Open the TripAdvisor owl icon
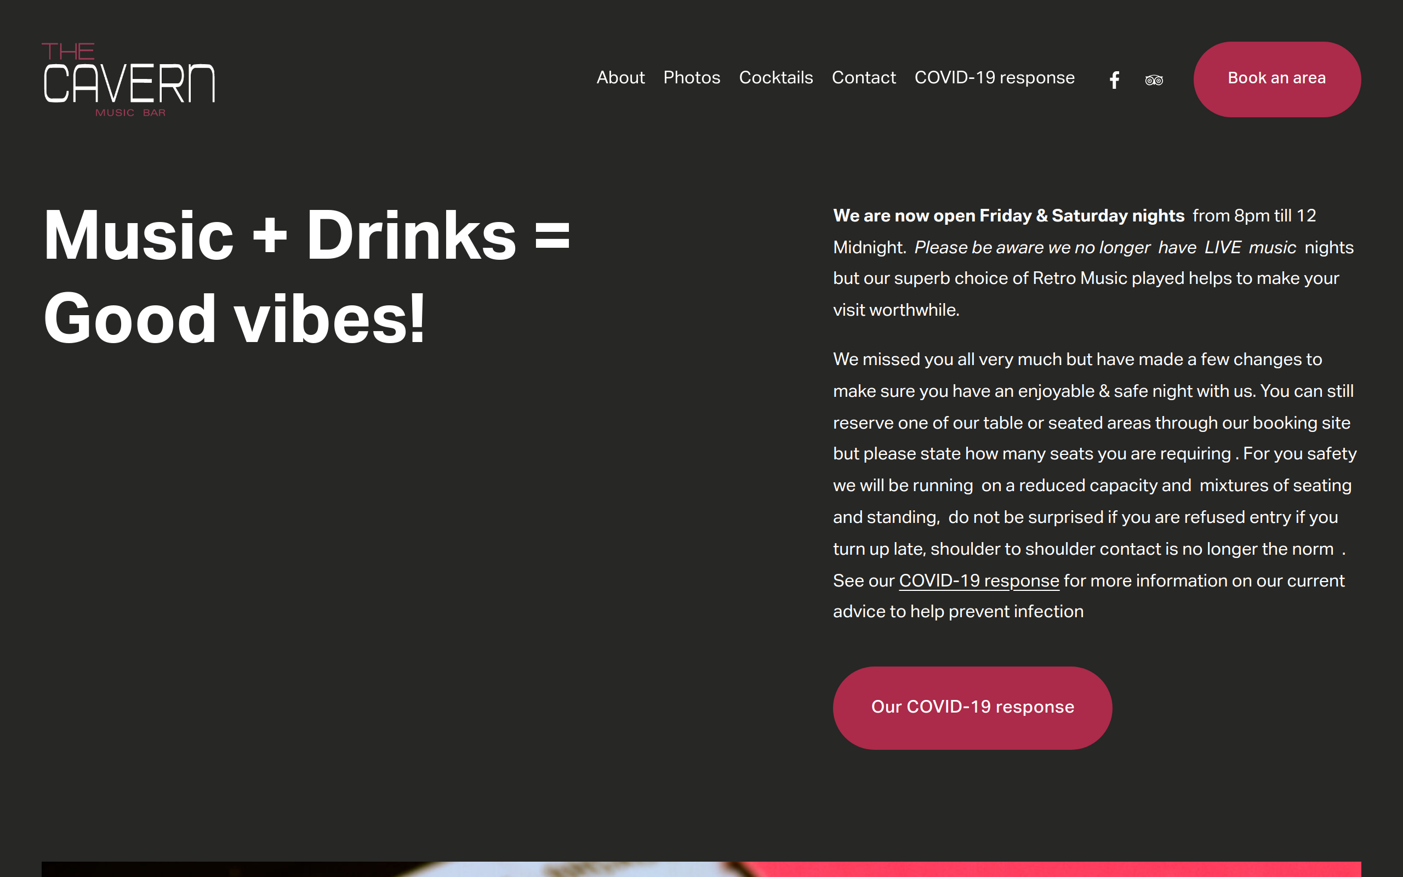1403x877 pixels. (1154, 80)
